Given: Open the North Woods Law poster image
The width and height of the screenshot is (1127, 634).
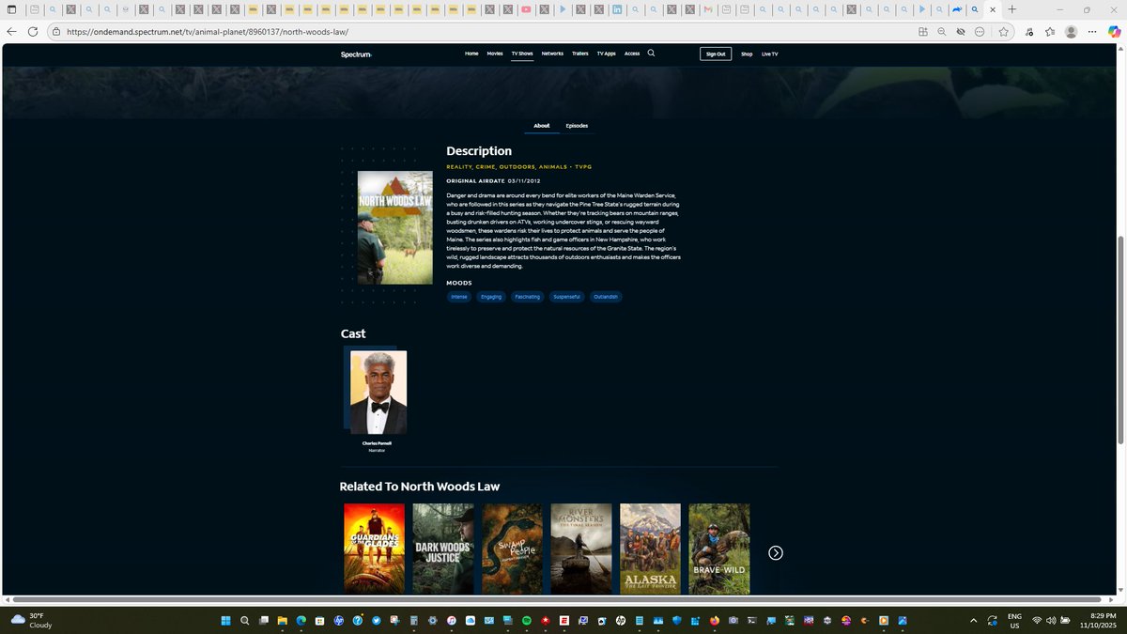Looking at the screenshot, I should pos(395,227).
